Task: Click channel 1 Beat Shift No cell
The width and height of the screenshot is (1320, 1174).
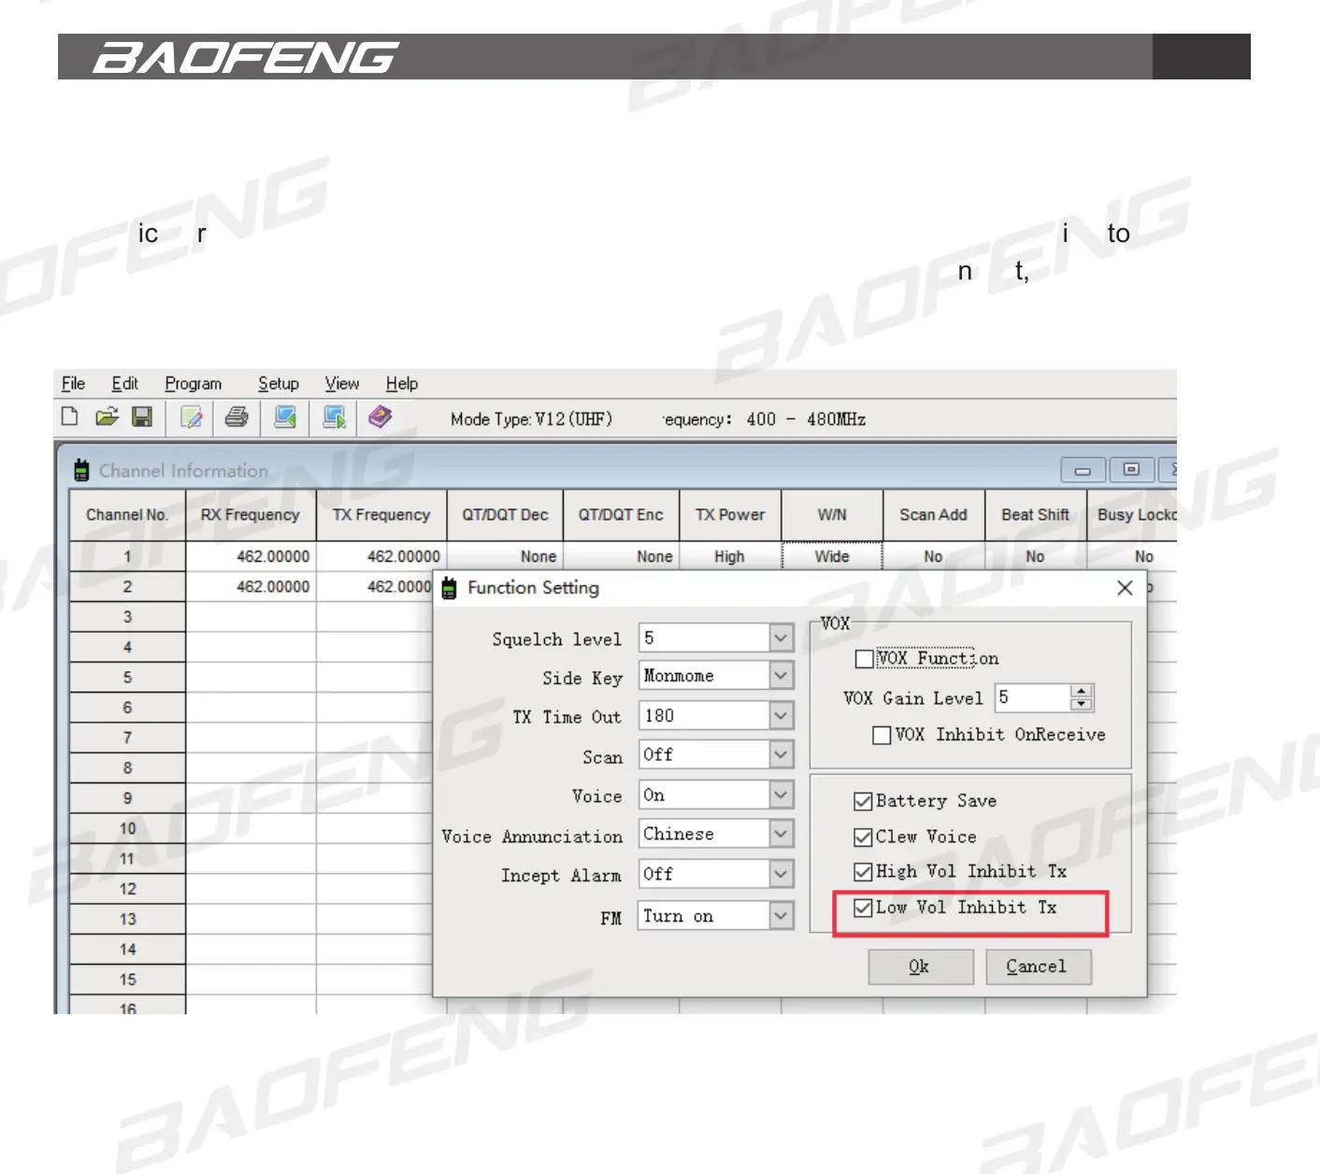Action: pyautogui.click(x=1035, y=557)
